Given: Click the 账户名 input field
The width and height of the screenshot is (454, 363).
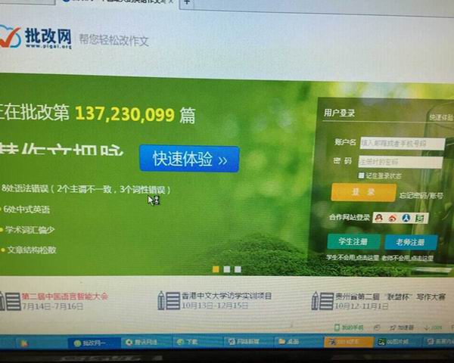Looking at the screenshot, I should click(x=401, y=142).
